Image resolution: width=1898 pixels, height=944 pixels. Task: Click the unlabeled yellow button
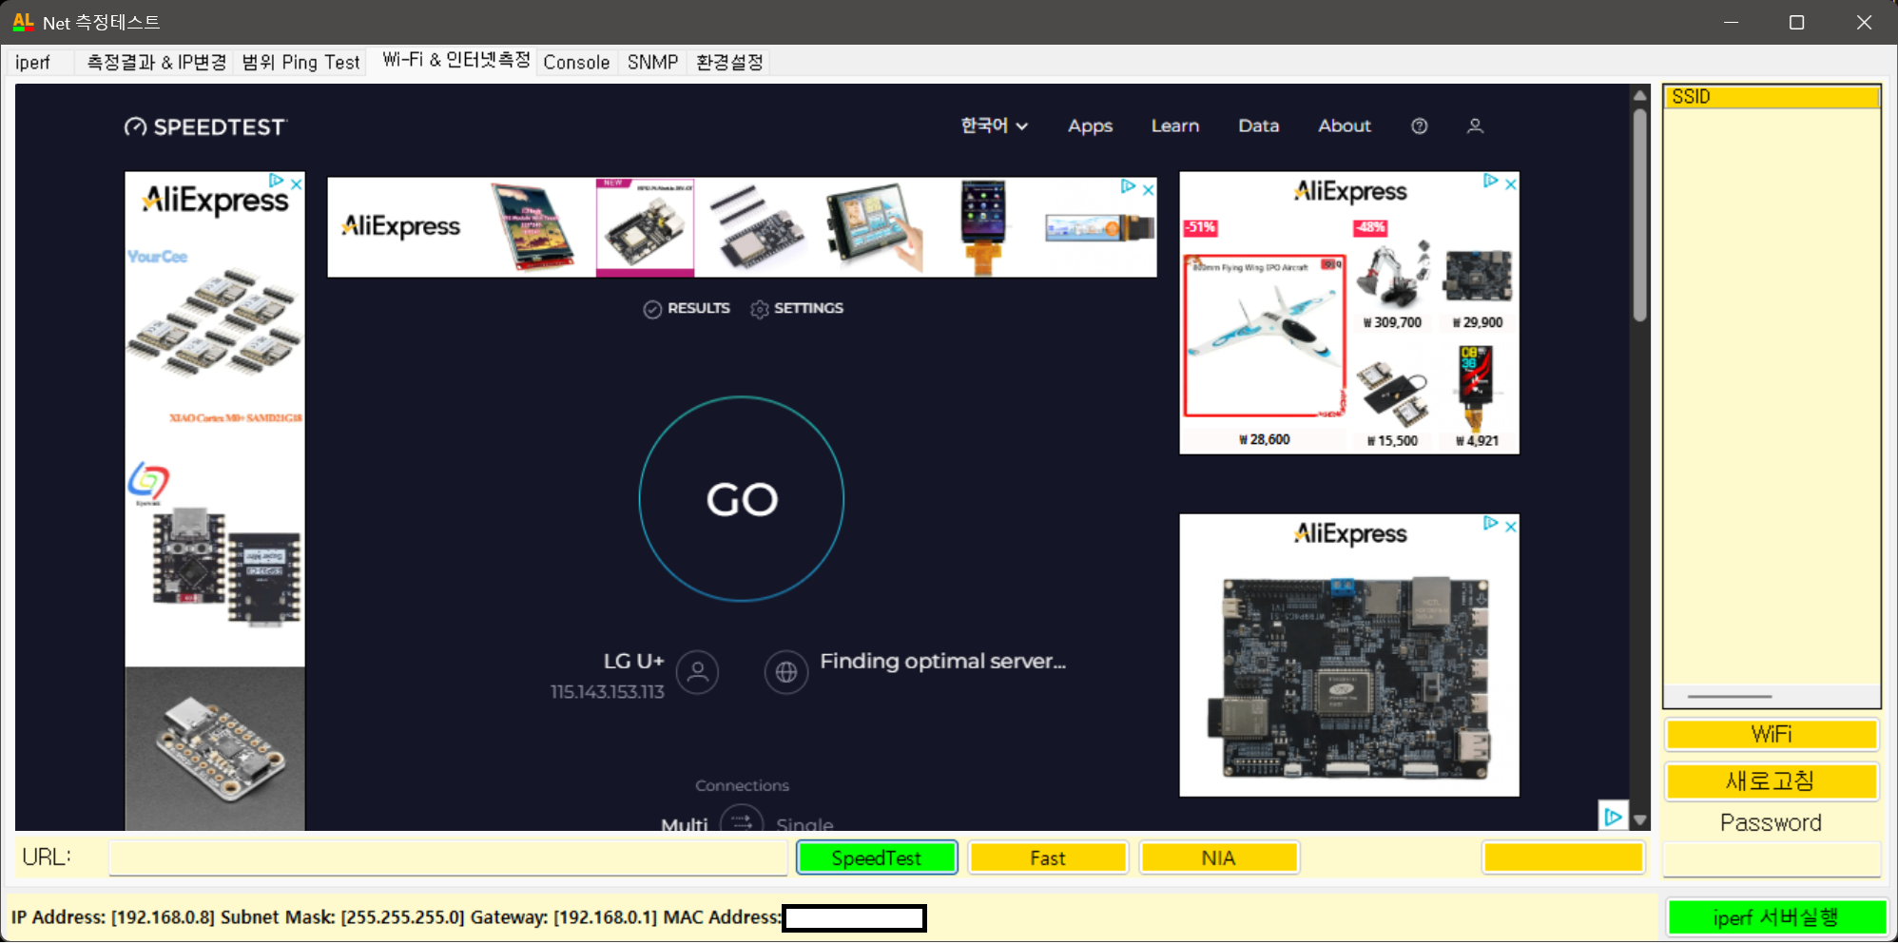point(1563,857)
